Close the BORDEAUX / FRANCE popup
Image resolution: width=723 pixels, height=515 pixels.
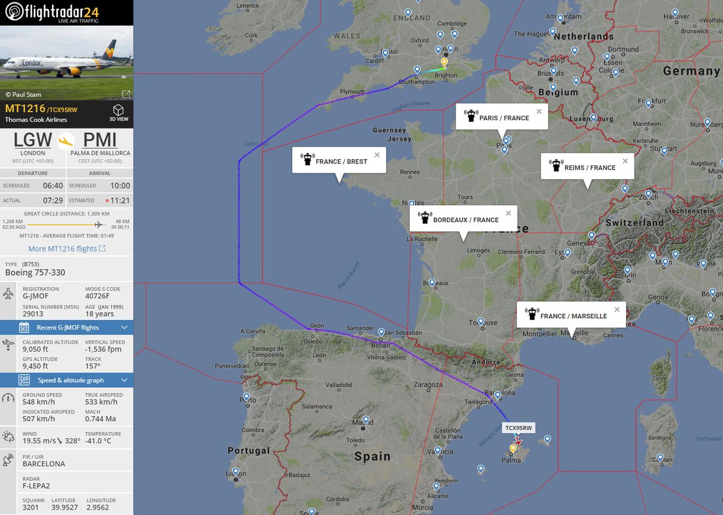point(508,213)
